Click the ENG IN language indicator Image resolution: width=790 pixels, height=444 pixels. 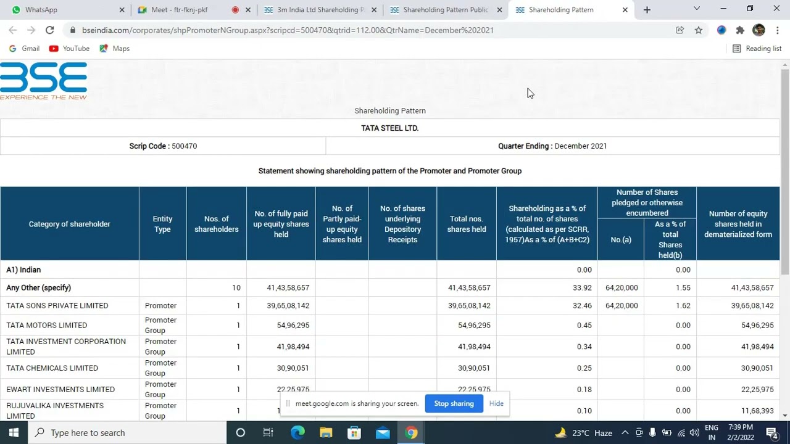(x=712, y=433)
